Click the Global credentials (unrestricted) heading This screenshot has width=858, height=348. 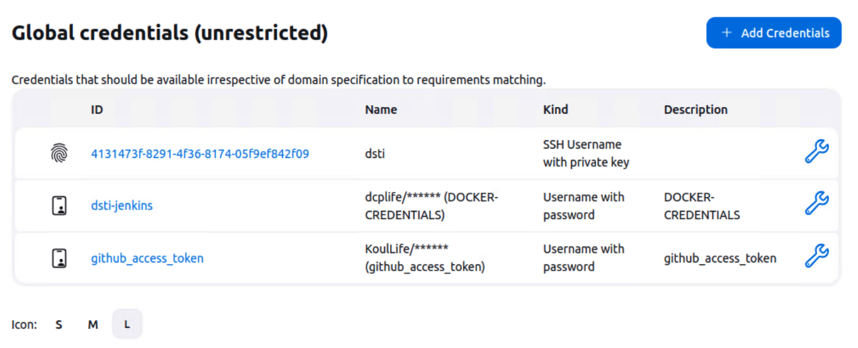[x=170, y=33]
